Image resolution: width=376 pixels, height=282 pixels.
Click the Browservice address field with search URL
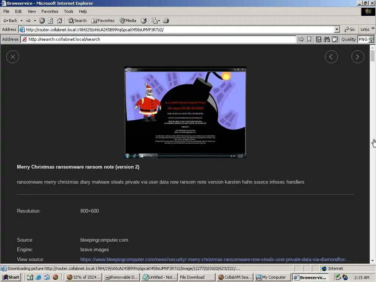point(158,39)
